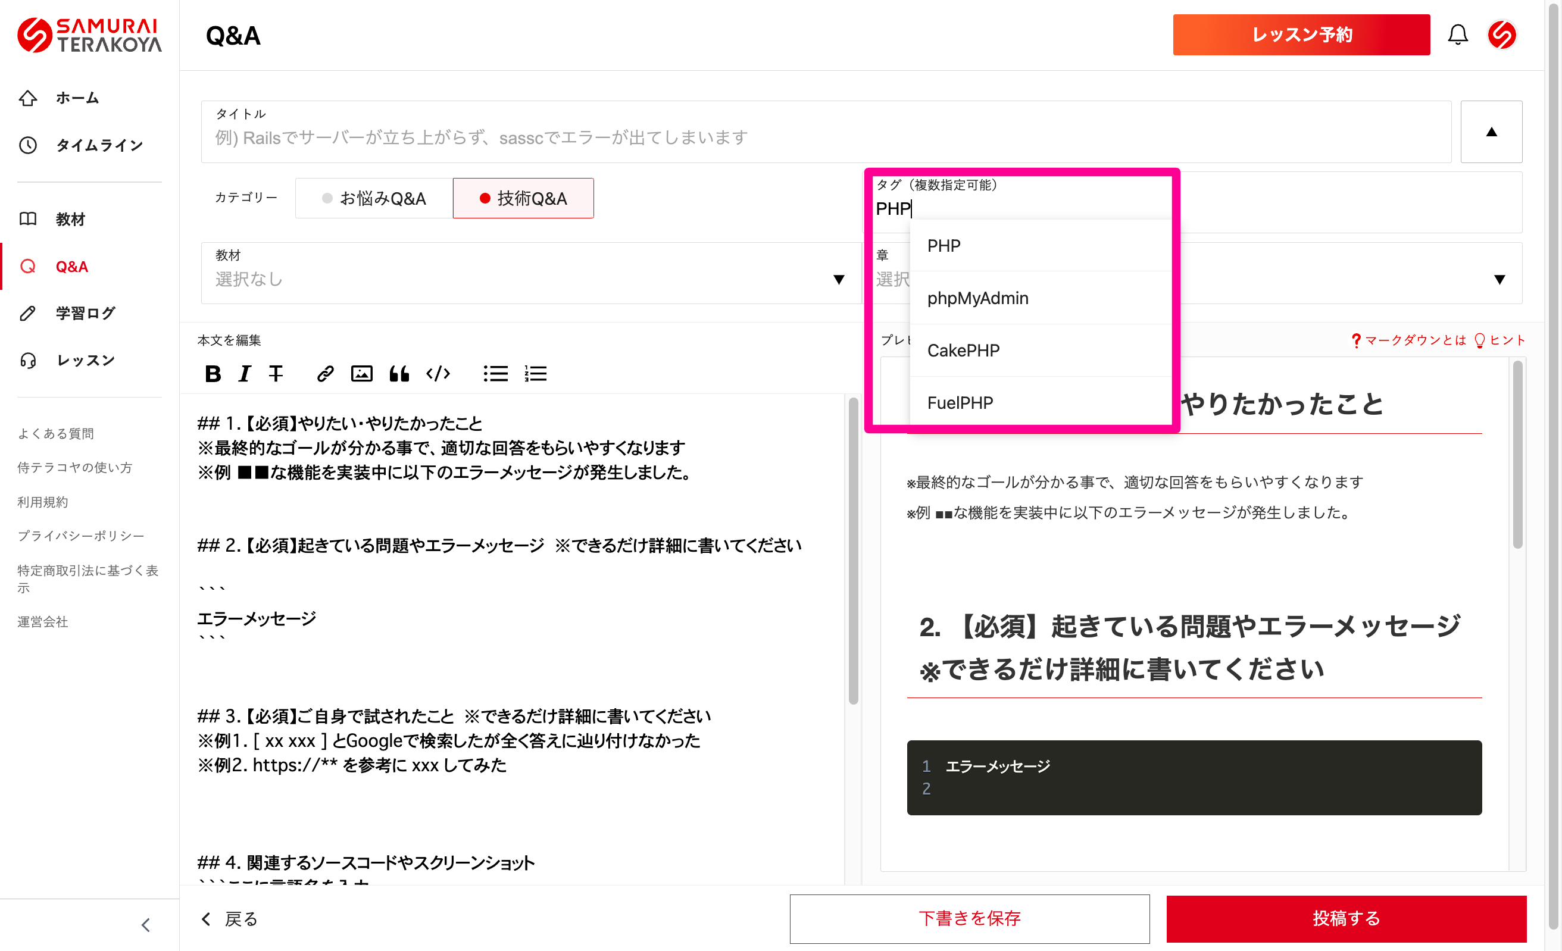The width and height of the screenshot is (1562, 951).
Task: Collapse form with up-triangle button
Action: [1491, 132]
